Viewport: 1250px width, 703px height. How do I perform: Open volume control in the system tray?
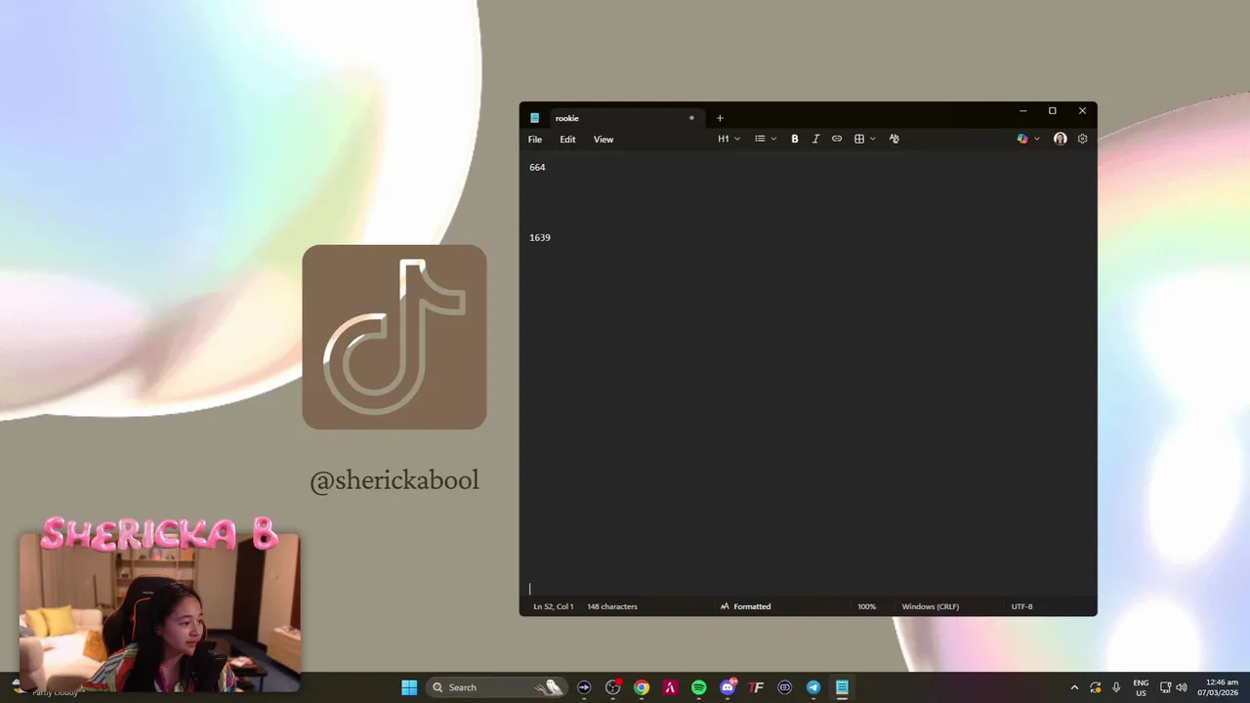tap(1182, 687)
